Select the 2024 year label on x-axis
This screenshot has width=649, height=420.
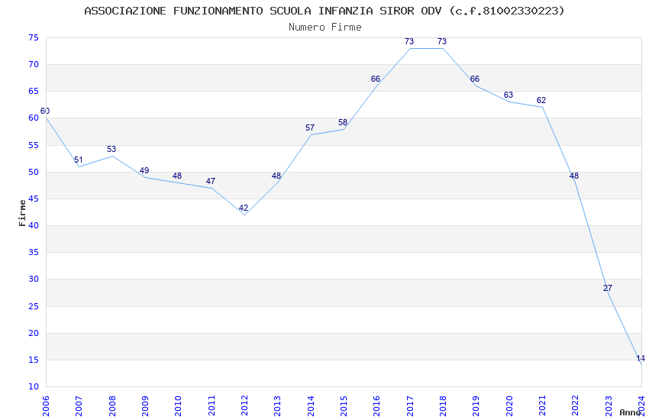click(x=641, y=404)
